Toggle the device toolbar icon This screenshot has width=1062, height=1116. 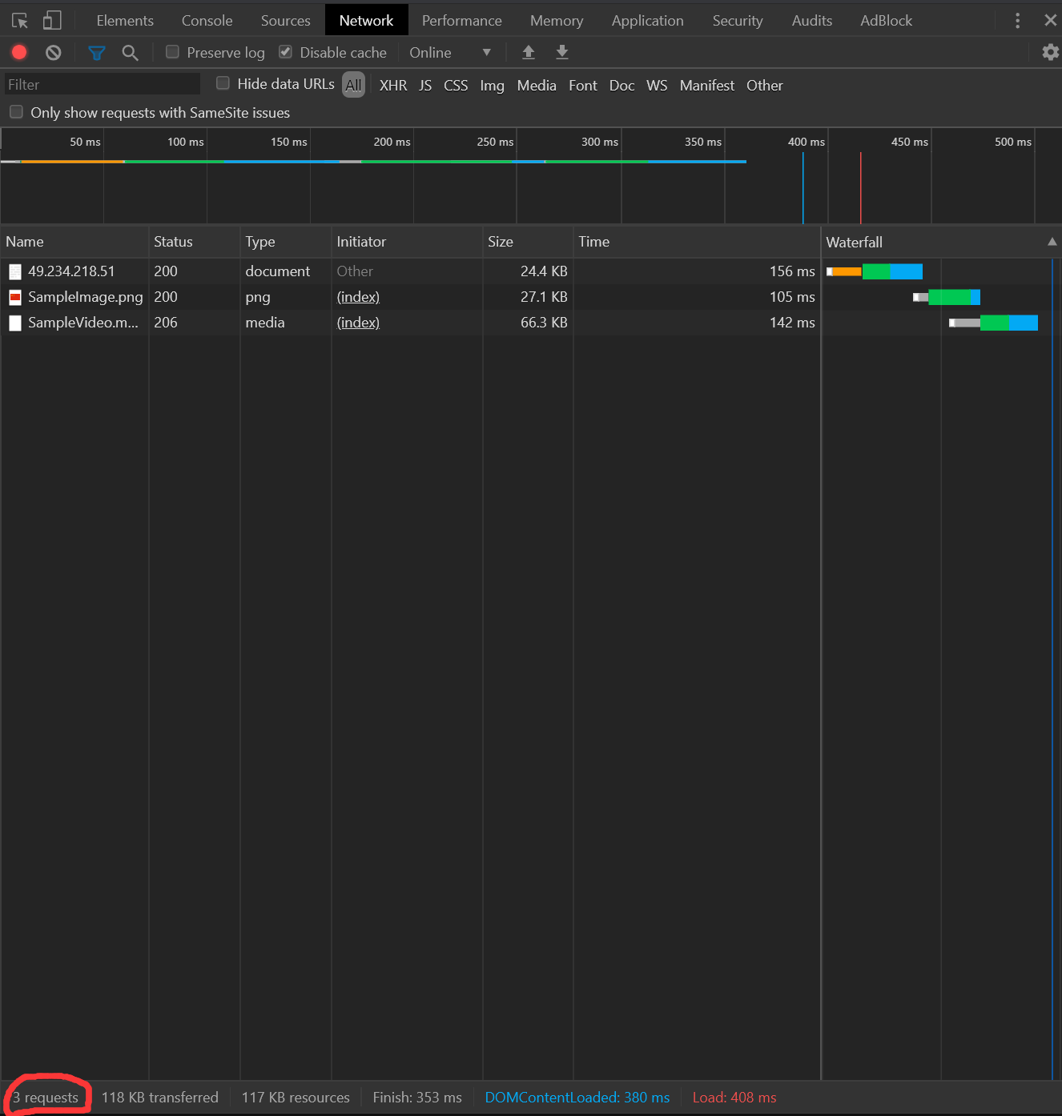[x=52, y=20]
